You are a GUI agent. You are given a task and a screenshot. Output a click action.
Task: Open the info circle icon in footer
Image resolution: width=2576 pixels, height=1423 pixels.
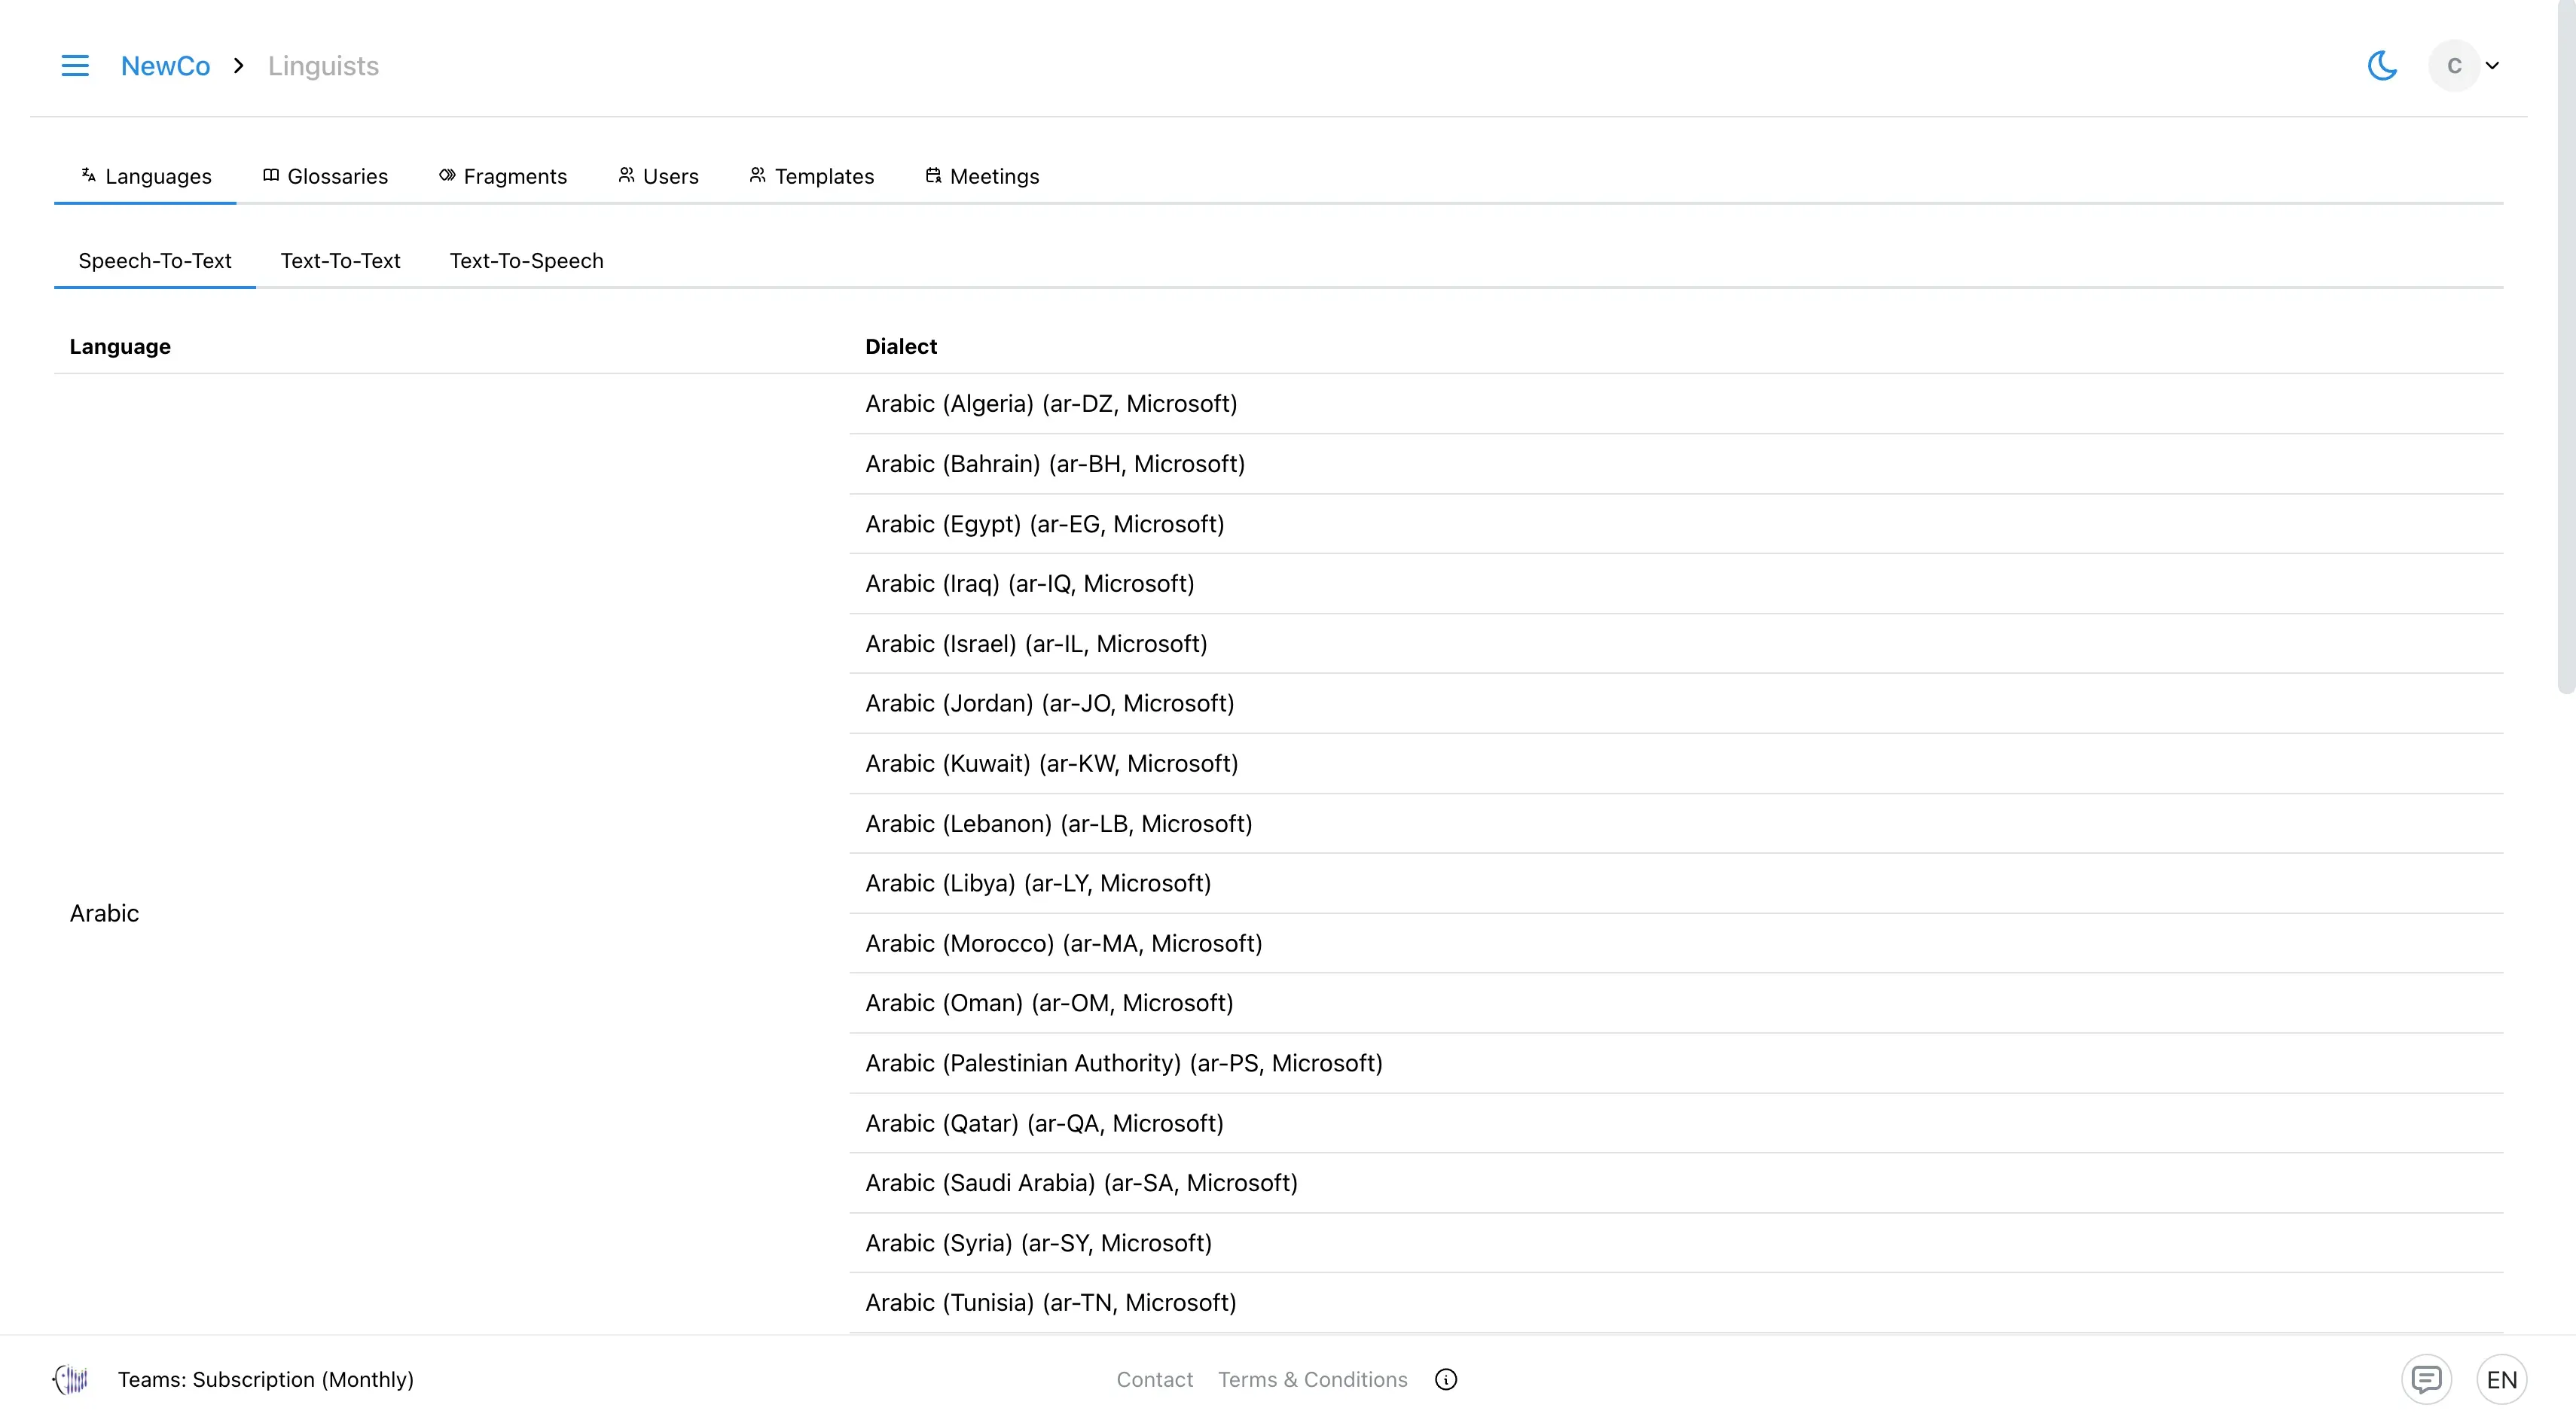coord(1446,1379)
